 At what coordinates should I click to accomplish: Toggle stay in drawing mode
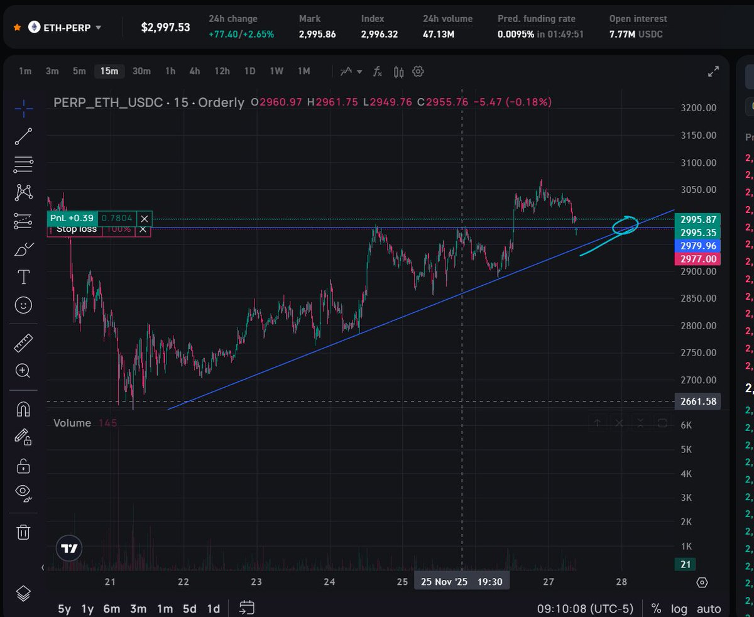(23, 437)
